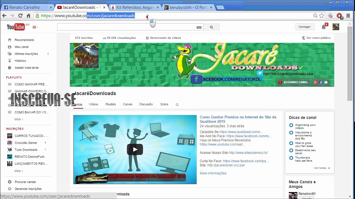Image resolution: width=355 pixels, height=199 pixels.
Task: Open the Chrome hamburger menu
Action: 348,16
